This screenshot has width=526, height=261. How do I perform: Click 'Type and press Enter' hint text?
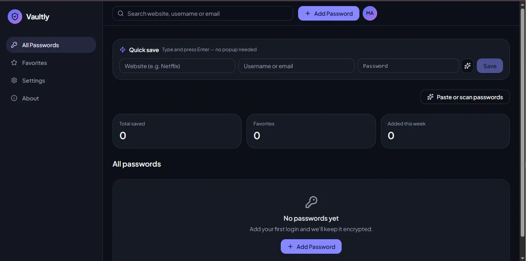click(x=209, y=50)
